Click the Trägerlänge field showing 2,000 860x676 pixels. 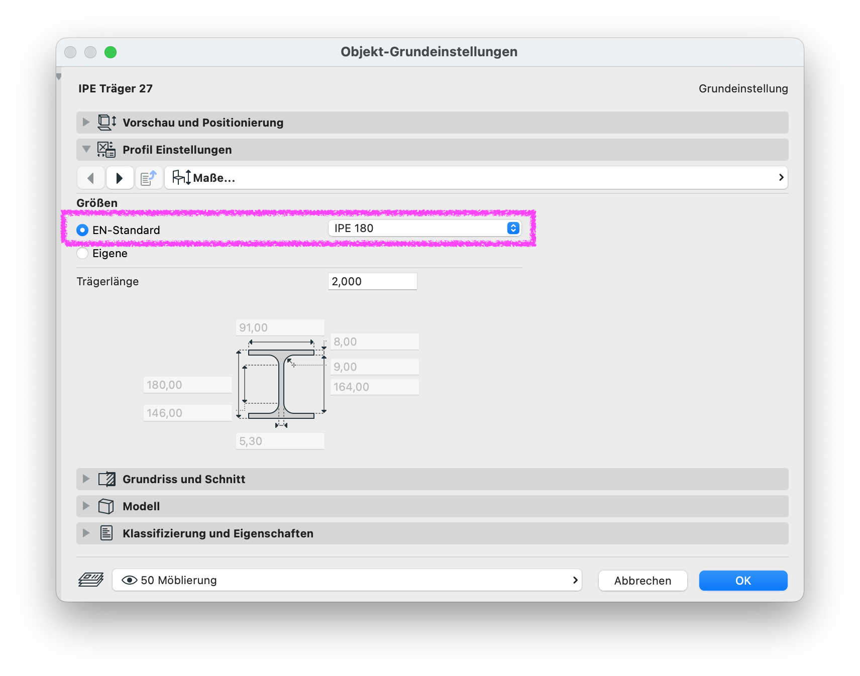point(373,281)
